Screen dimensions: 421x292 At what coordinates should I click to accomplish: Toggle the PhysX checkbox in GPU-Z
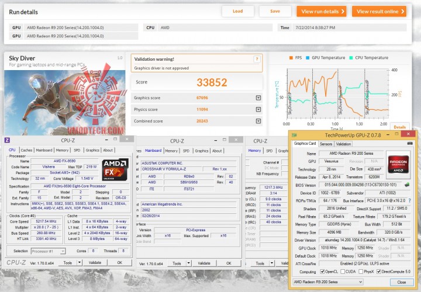[x=361, y=272]
